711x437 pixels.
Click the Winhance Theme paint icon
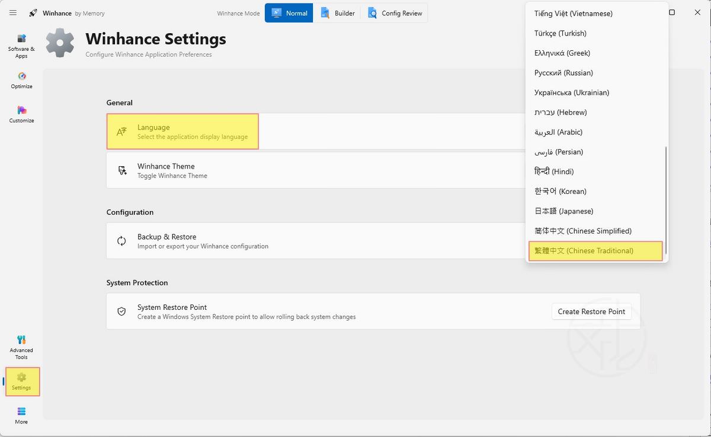click(x=122, y=170)
